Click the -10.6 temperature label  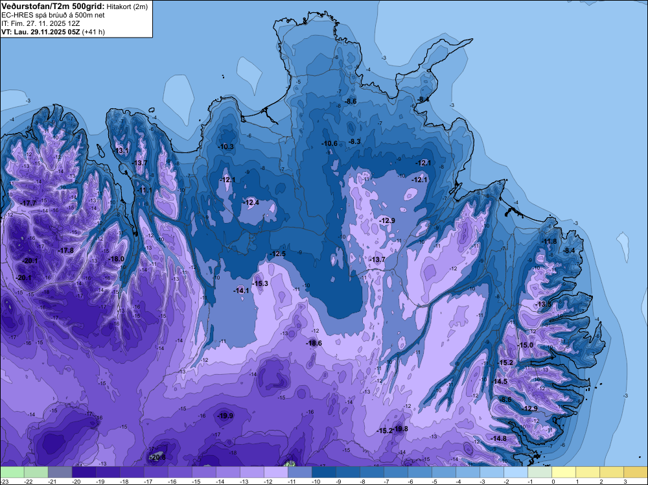[x=329, y=143]
